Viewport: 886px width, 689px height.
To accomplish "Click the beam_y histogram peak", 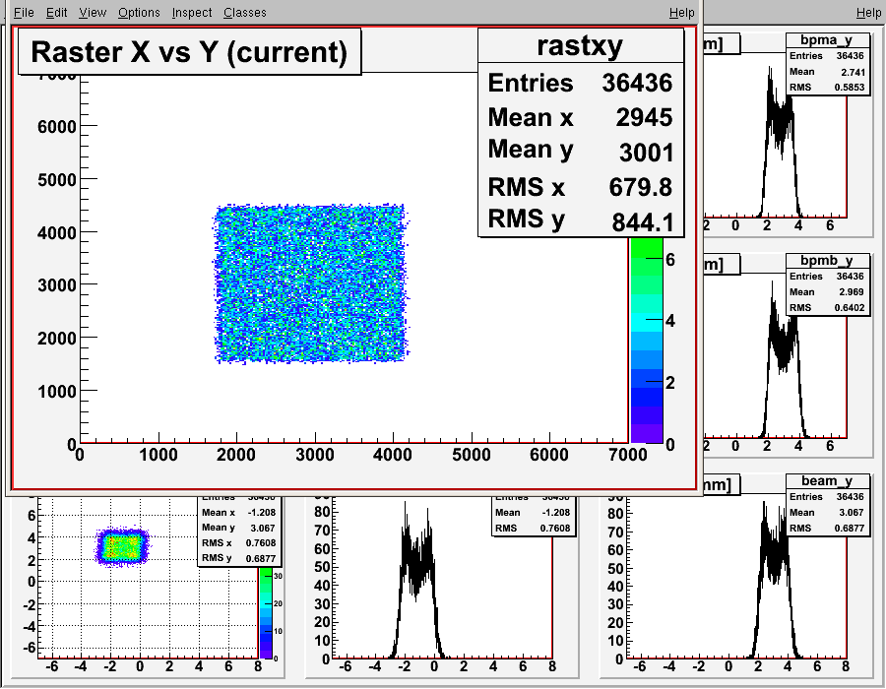I will pos(765,506).
